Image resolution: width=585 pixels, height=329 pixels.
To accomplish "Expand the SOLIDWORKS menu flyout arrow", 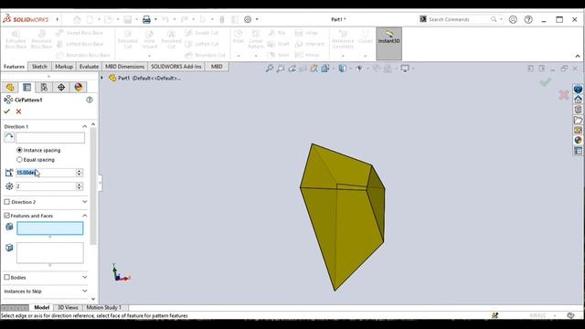I will click(58, 19).
